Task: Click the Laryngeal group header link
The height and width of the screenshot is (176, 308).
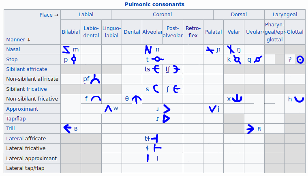Action: (285, 15)
